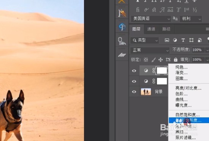Switch to the 路径 tab
Screen dimensions: 209x141
[166, 29]
